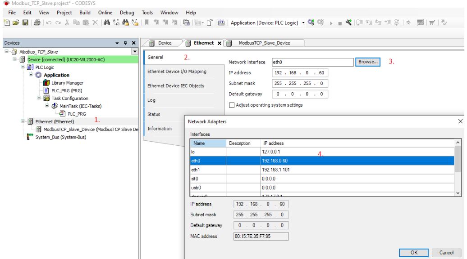Open Ethernet Device I/O Mapping page
This screenshot has height=259, width=467.
(x=177, y=71)
